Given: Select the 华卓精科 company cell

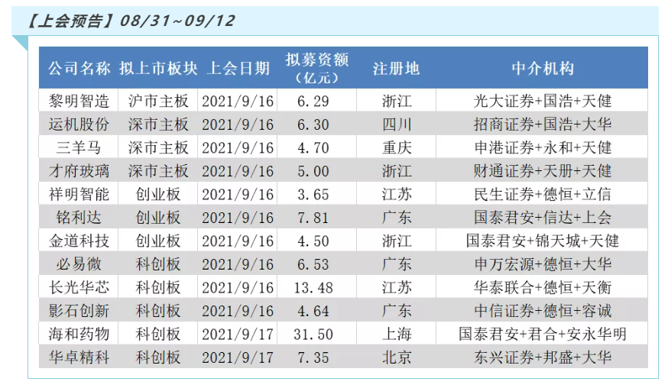Looking at the screenshot, I should tap(79, 357).
